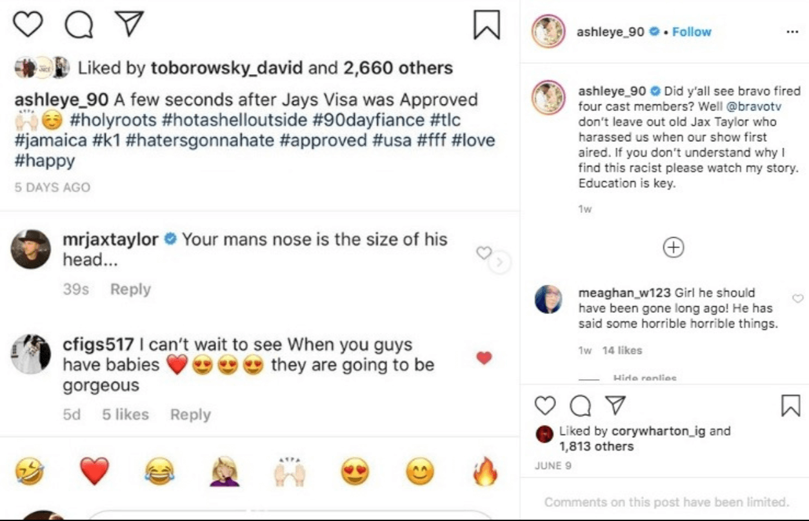Bookmark the right-side post
This screenshot has width=809, height=521.
click(790, 405)
